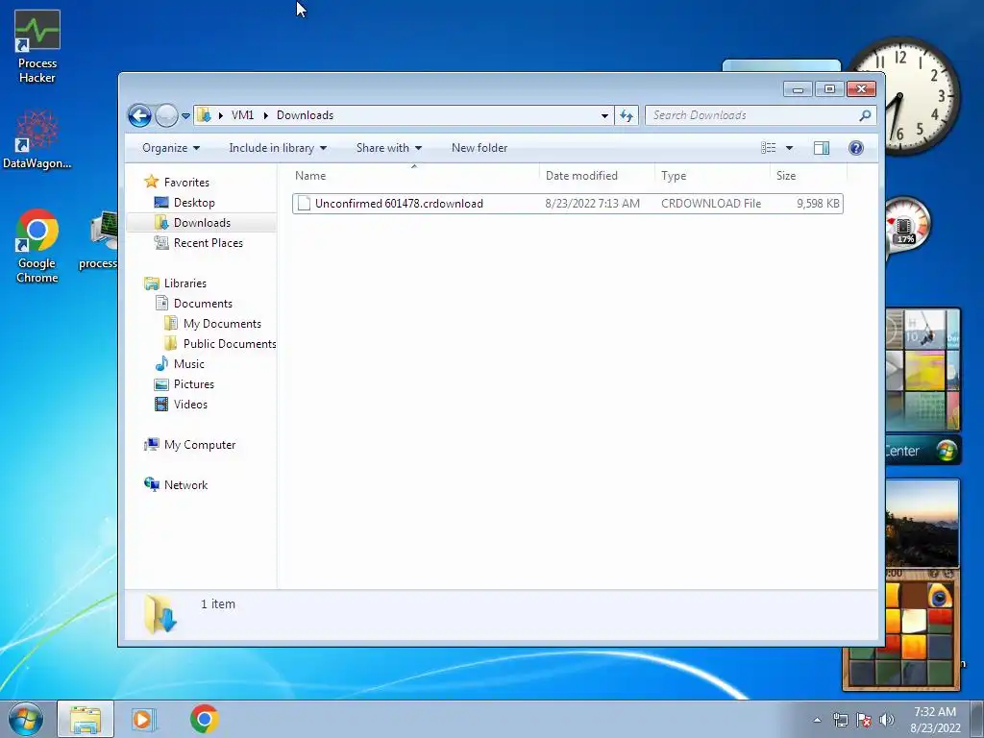Open Public Documents folder
The width and height of the screenshot is (984, 738).
pyautogui.click(x=229, y=344)
